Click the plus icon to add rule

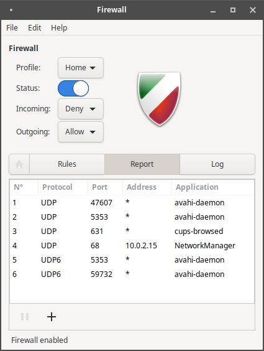pyautogui.click(x=52, y=317)
